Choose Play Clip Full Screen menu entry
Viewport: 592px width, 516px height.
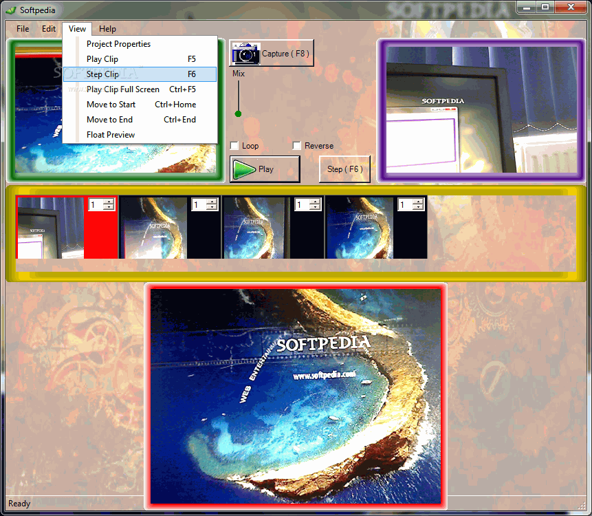click(x=140, y=89)
